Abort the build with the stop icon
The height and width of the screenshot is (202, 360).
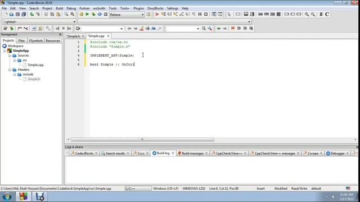(x=106, y=15)
